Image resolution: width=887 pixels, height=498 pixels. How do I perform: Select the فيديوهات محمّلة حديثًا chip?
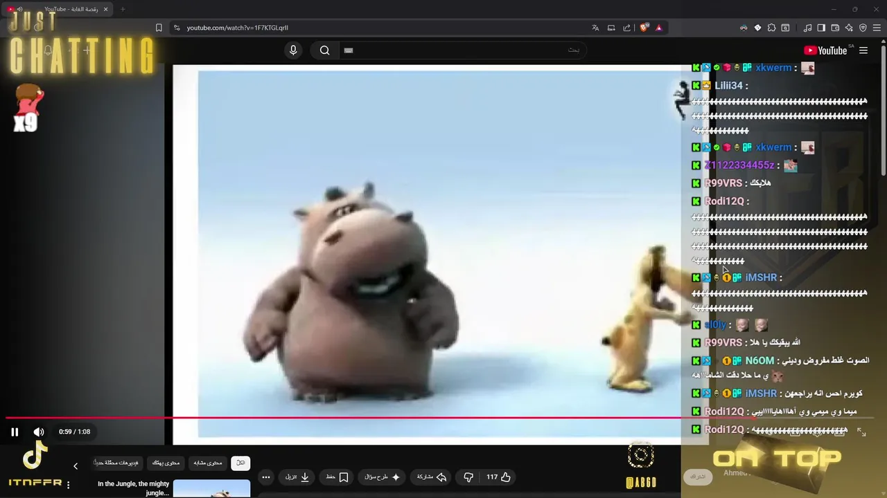(x=116, y=463)
